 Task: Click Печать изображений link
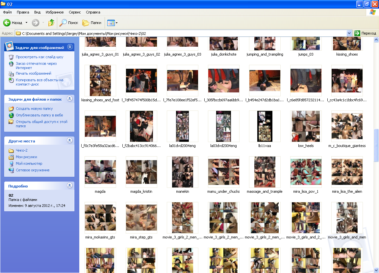click(34, 73)
